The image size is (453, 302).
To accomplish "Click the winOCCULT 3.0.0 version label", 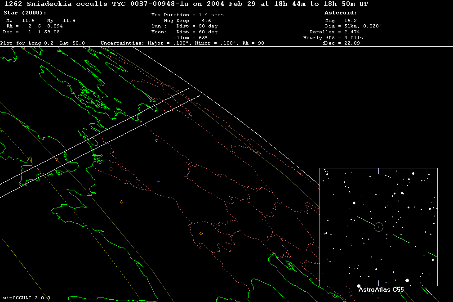I will (27, 298).
